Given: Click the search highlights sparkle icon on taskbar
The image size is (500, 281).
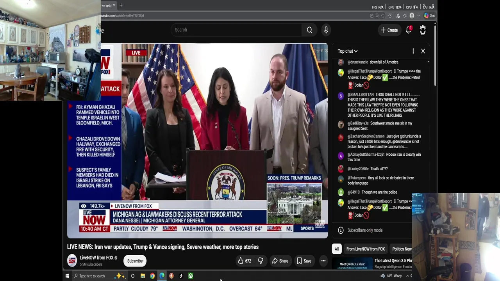Looking at the screenshot, I should click(120, 276).
